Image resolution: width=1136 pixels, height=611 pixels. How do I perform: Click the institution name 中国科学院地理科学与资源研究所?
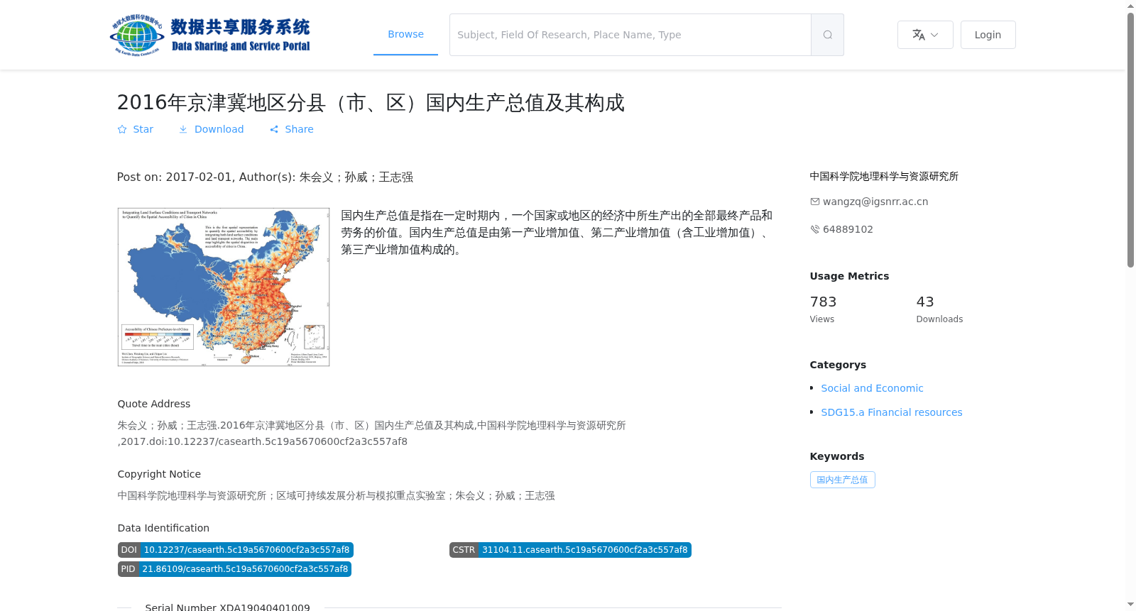click(x=884, y=176)
